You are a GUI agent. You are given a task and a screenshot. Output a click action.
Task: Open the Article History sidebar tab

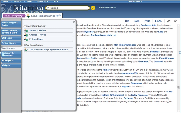point(11,43)
